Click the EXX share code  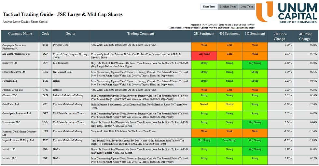click(45, 72)
